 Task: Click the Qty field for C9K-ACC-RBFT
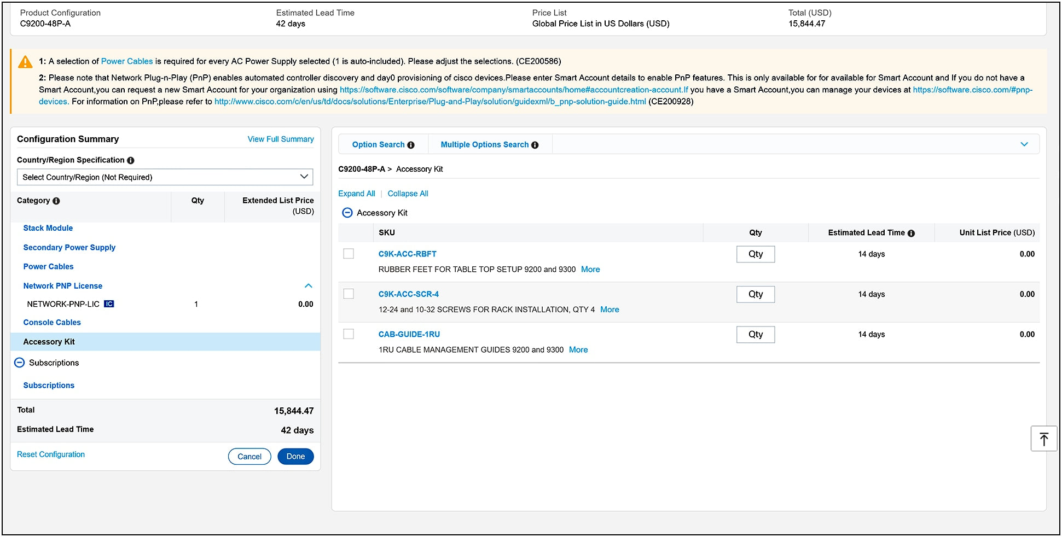[x=755, y=254]
